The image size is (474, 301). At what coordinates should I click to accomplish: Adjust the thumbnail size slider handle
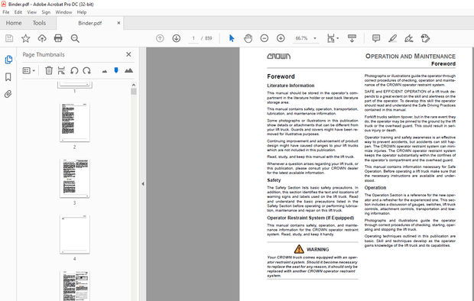tap(116, 70)
